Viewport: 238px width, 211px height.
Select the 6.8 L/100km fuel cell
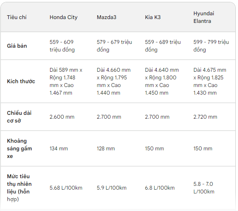click(160, 188)
